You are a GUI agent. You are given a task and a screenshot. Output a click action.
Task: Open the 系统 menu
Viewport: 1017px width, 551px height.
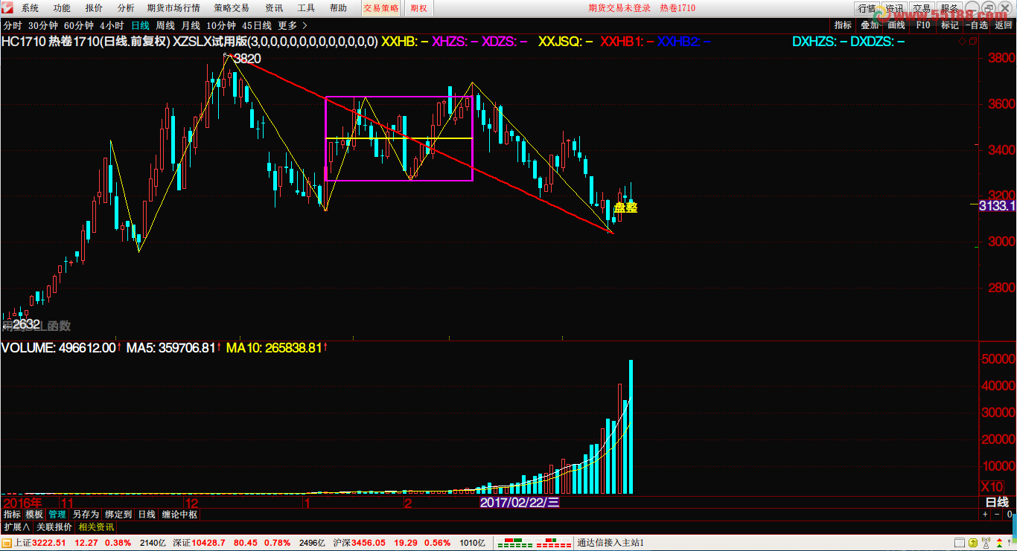click(31, 8)
